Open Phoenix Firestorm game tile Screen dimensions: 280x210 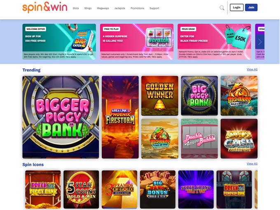coord(120,117)
